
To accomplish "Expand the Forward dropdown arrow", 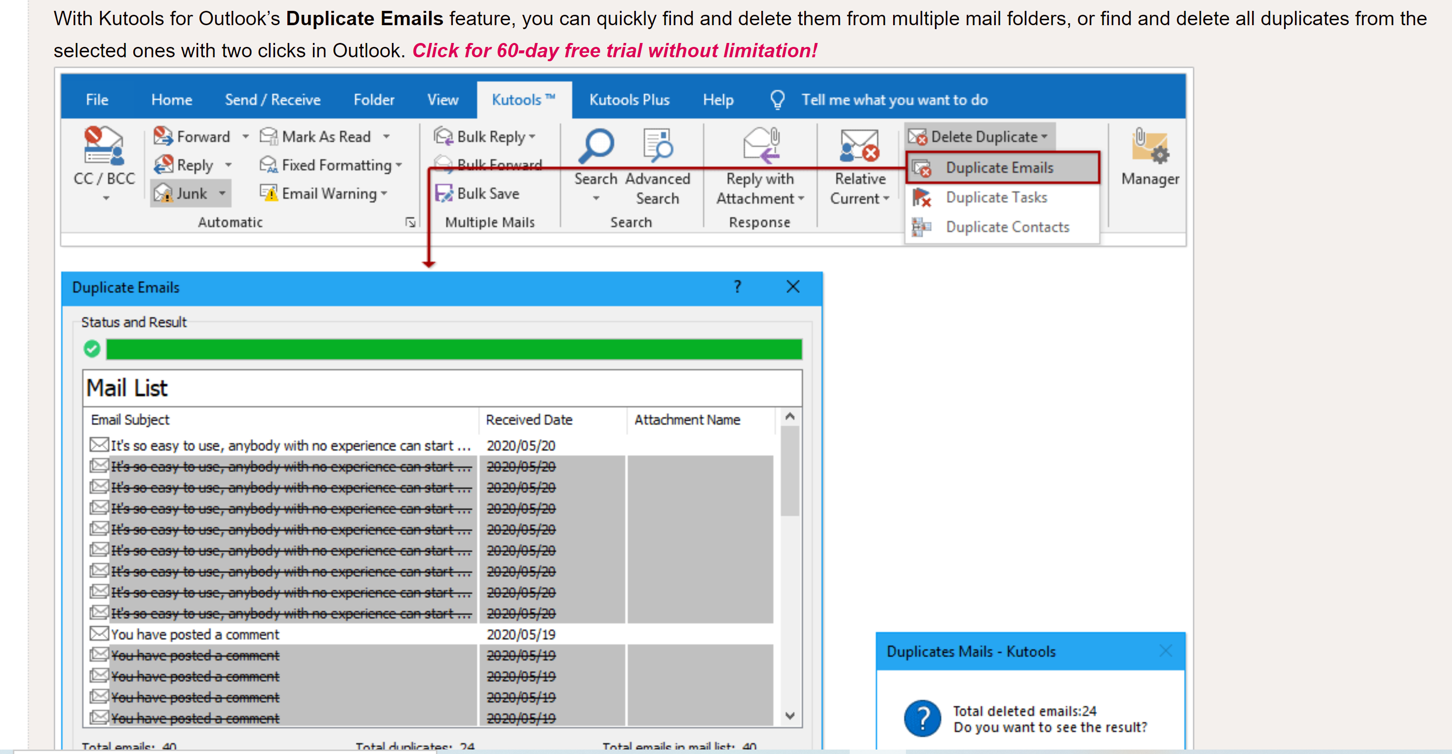I will point(245,136).
